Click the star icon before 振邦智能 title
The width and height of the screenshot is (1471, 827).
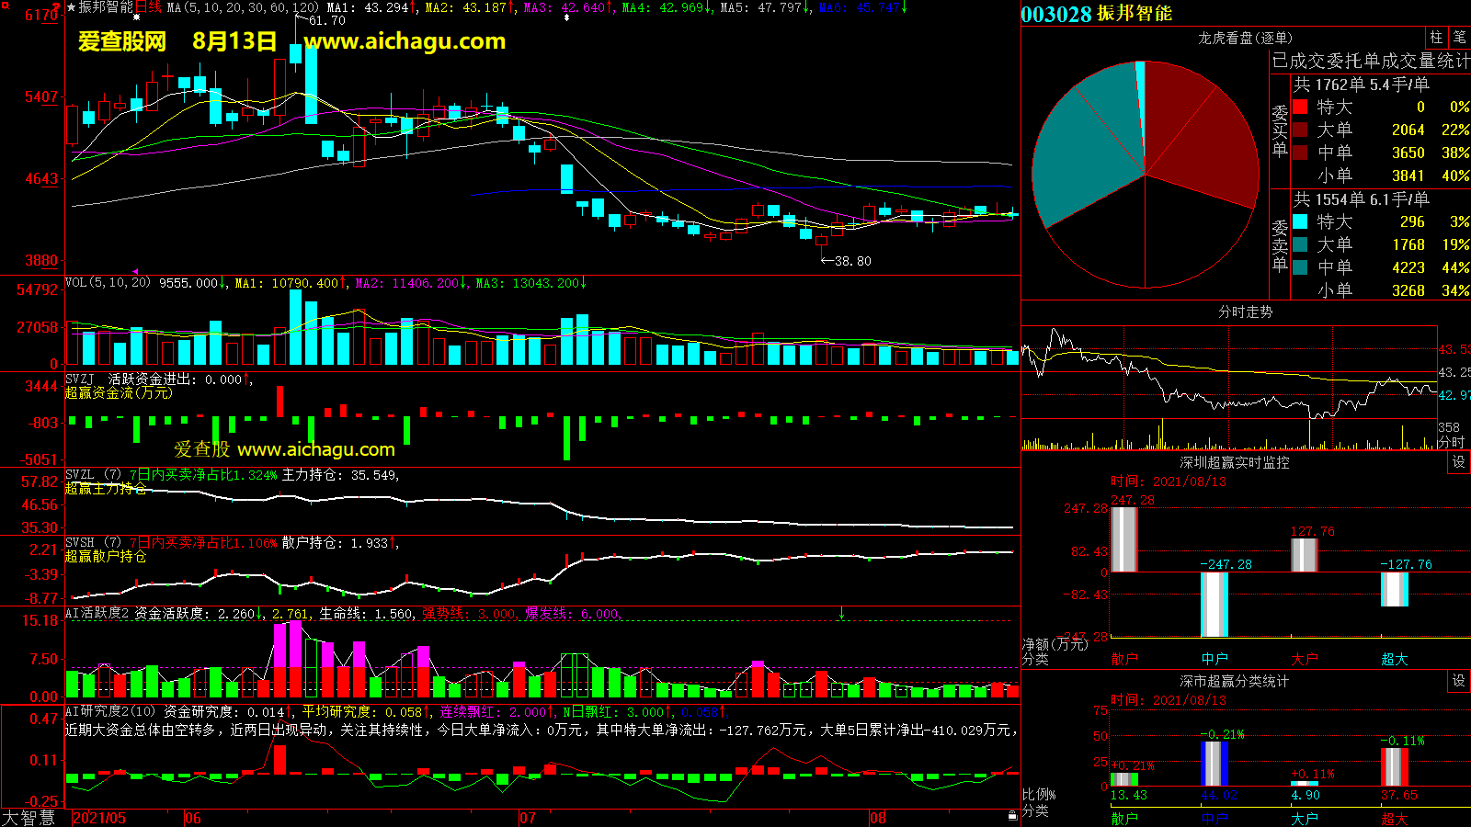pyautogui.click(x=72, y=7)
